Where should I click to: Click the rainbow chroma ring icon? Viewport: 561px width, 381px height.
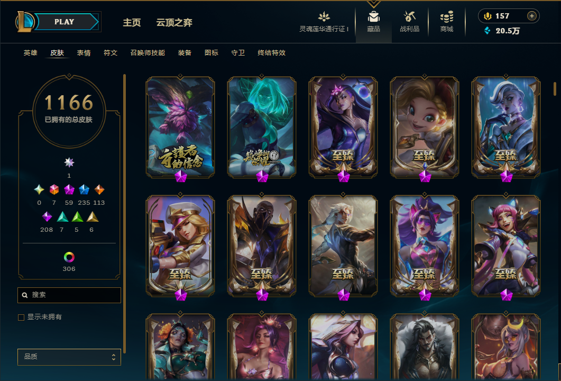69,257
